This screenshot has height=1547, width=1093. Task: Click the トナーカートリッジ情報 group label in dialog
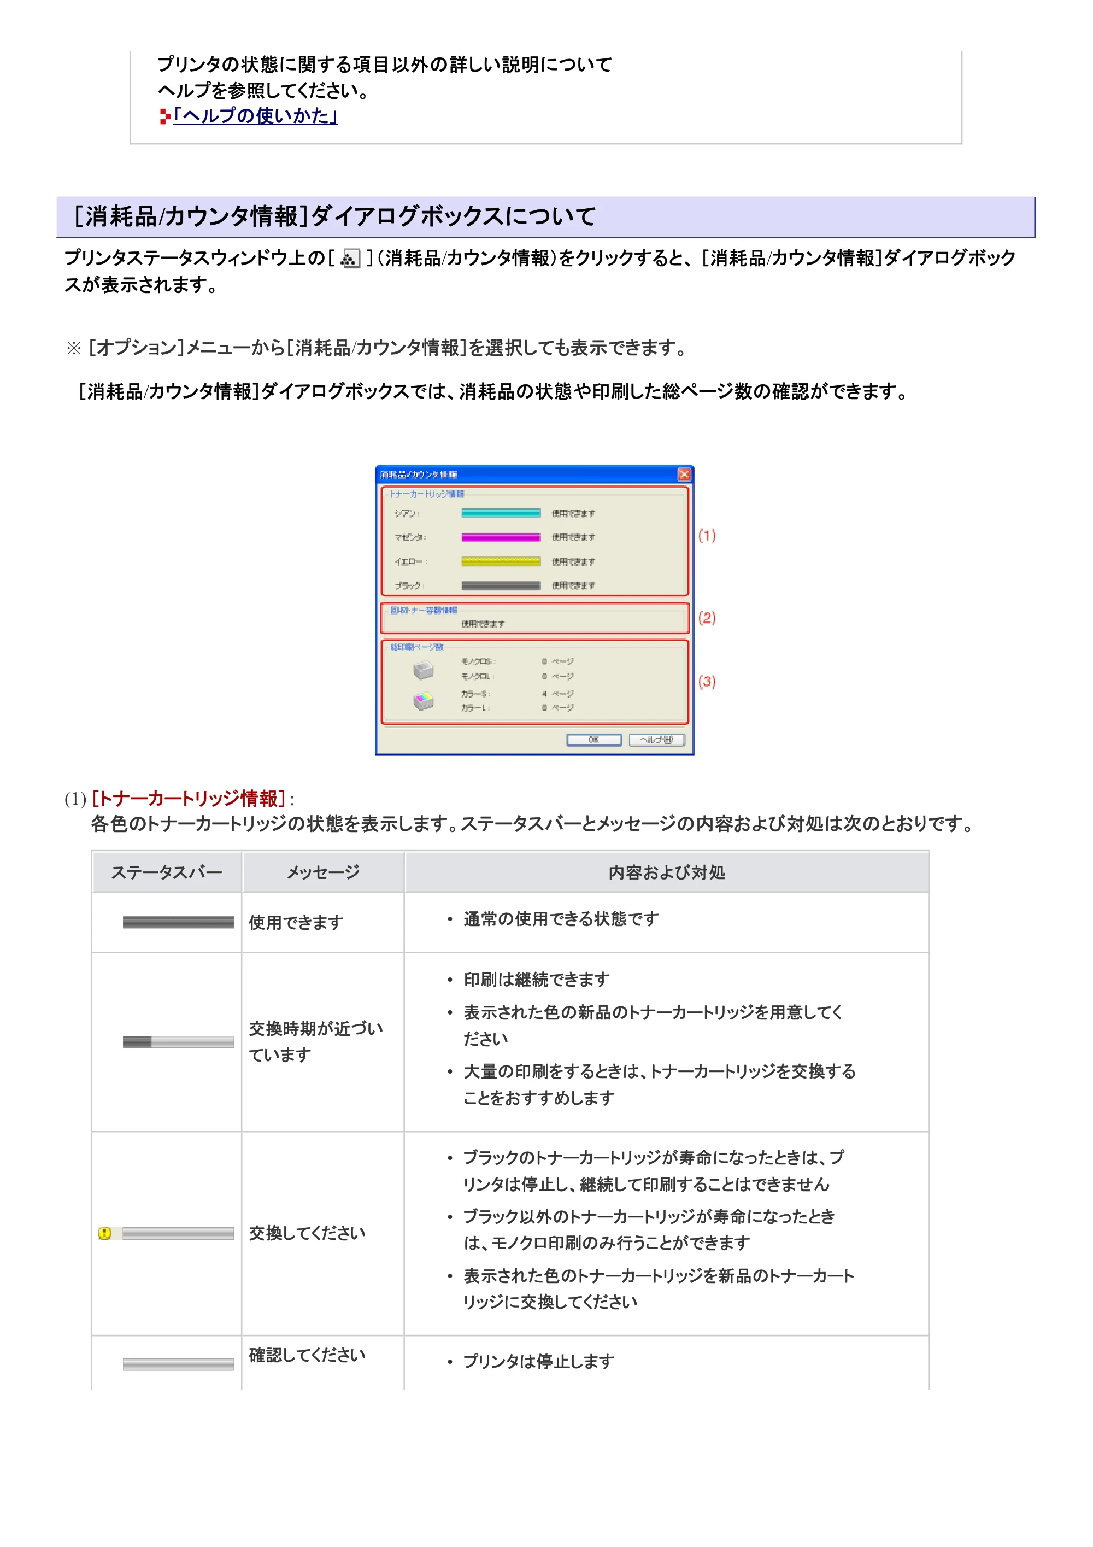point(427,494)
